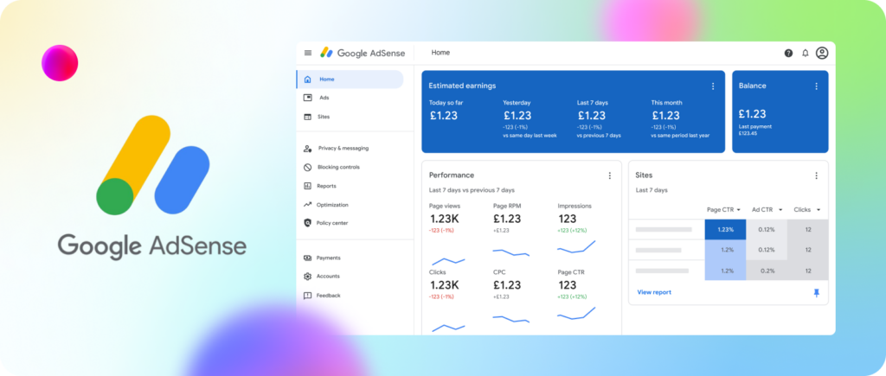Open the help question mark icon
886x376 pixels.
[x=788, y=53]
